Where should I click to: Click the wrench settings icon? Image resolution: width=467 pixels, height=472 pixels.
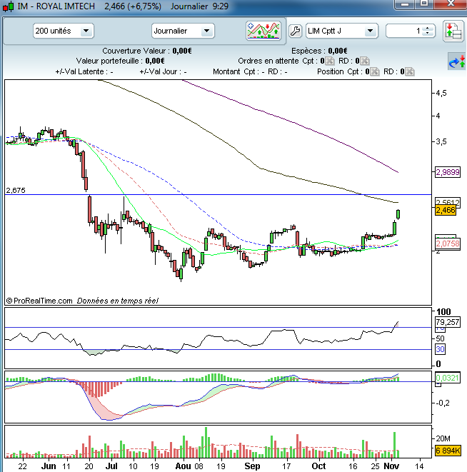tap(295, 31)
